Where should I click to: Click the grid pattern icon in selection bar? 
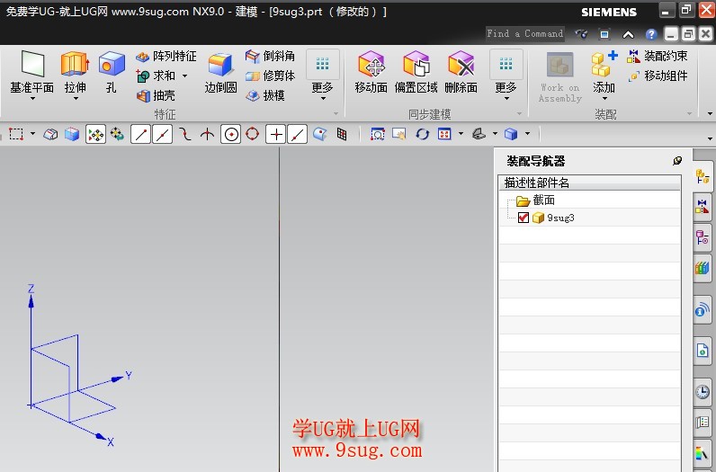tap(342, 134)
